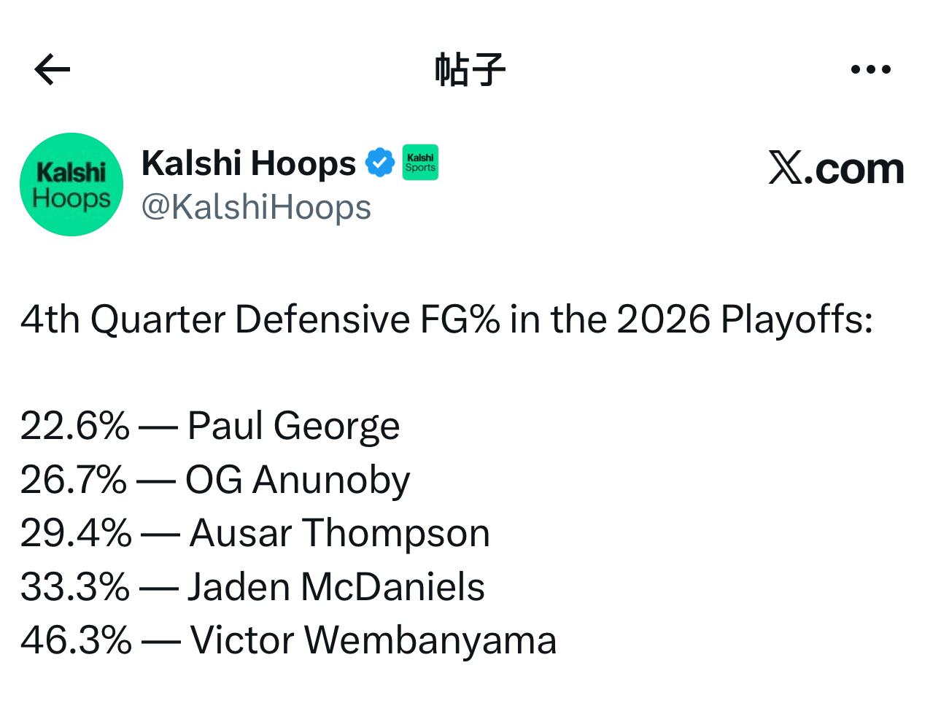Viewport: 941px width, 703px height.
Task: Select the 26.7% figure
Action: click(74, 480)
